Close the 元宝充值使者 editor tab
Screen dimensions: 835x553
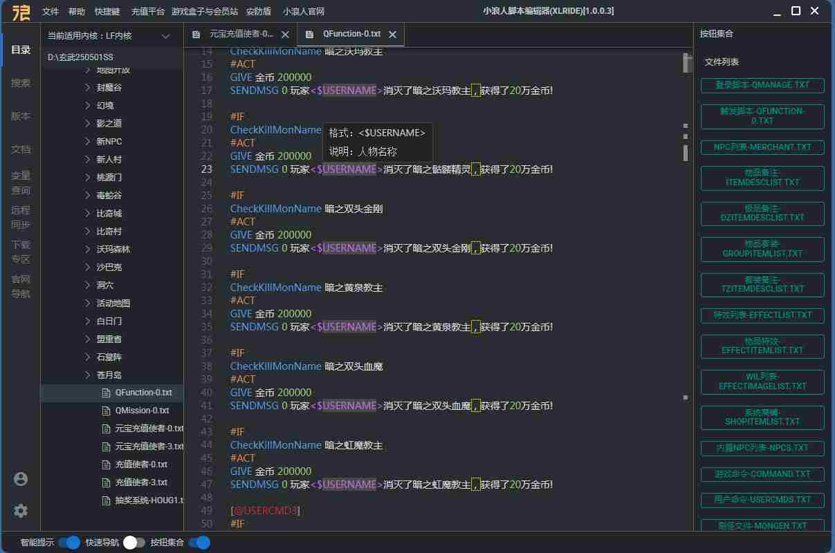285,35
